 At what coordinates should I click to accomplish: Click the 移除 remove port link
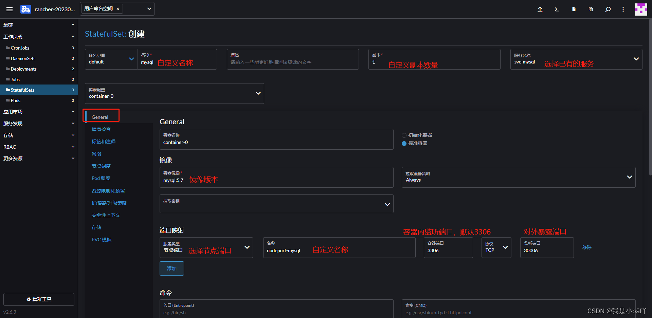587,247
